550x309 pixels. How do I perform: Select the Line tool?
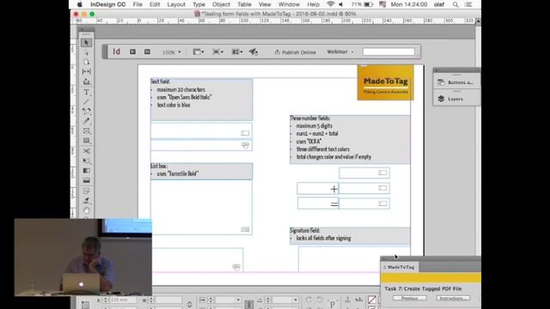coord(86,101)
